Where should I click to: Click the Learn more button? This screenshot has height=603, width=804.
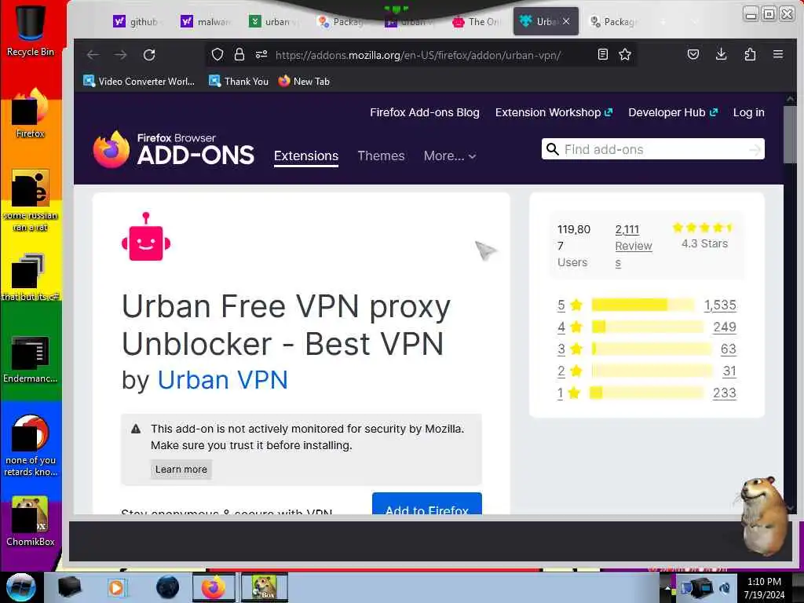[x=181, y=470]
